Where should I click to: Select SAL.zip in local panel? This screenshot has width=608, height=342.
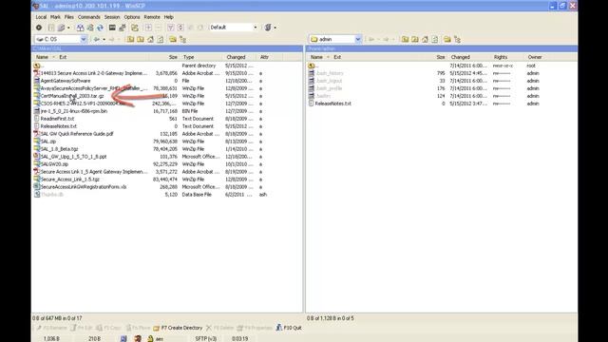click(x=48, y=142)
